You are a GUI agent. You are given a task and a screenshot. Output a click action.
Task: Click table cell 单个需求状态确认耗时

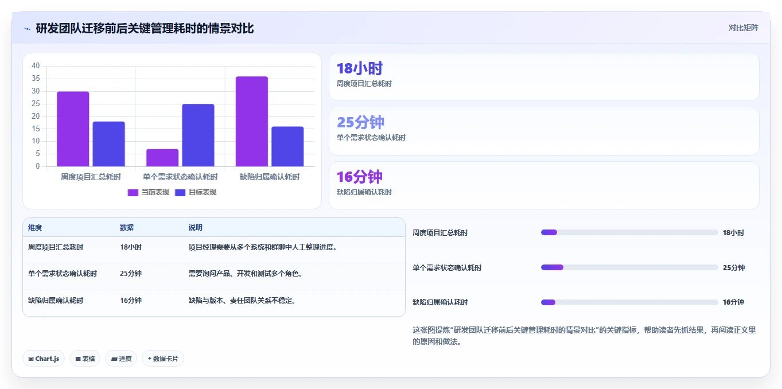pos(63,274)
